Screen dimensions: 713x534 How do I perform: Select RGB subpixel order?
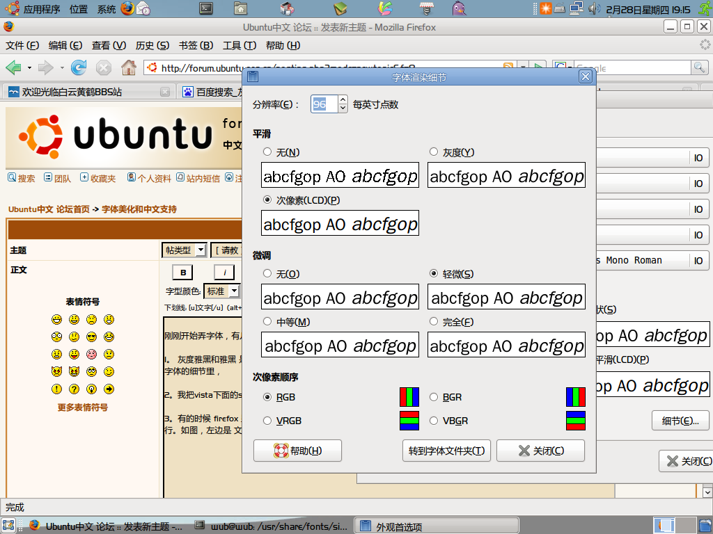tap(267, 397)
